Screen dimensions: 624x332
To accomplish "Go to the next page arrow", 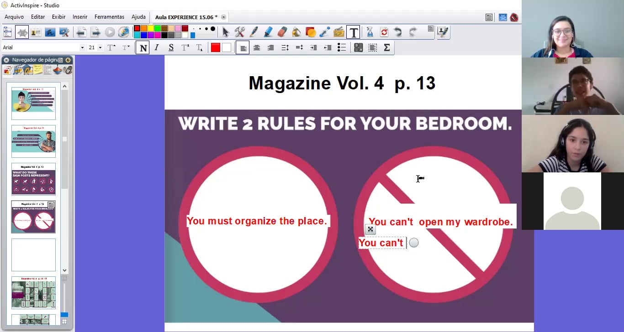I will point(95,32).
